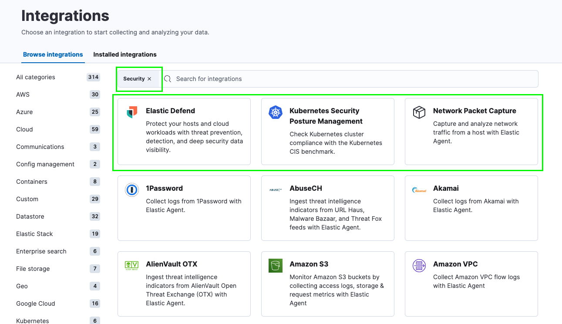
Task: Click the Akamai logo icon
Action: [419, 190]
